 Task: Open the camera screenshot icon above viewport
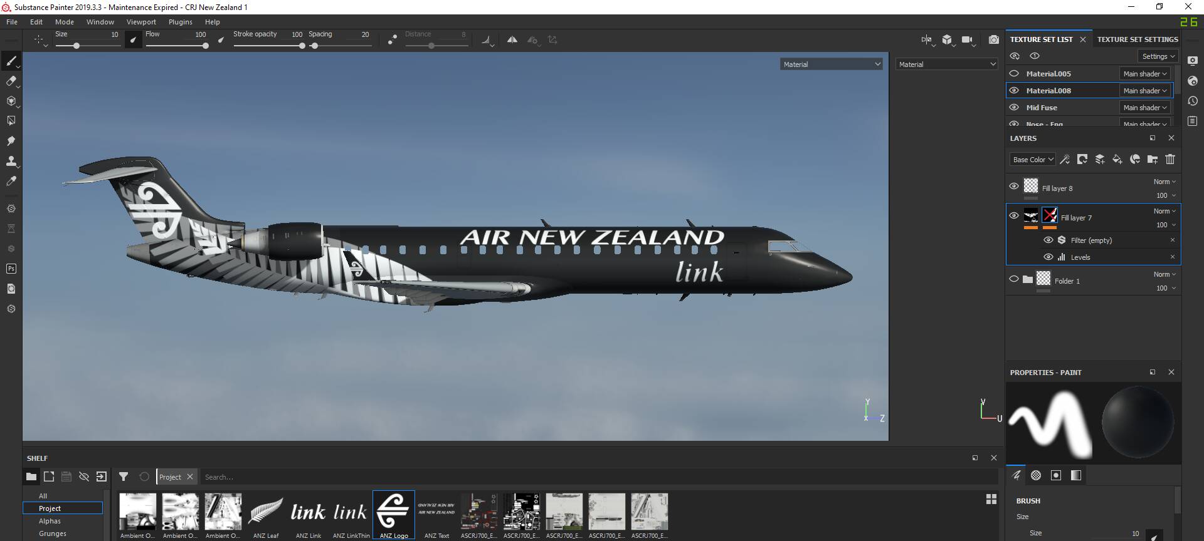pos(993,39)
